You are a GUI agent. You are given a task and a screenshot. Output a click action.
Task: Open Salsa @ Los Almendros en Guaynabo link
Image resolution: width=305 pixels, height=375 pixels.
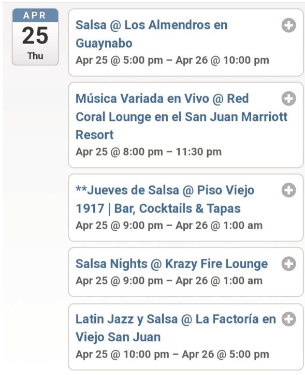151,34
